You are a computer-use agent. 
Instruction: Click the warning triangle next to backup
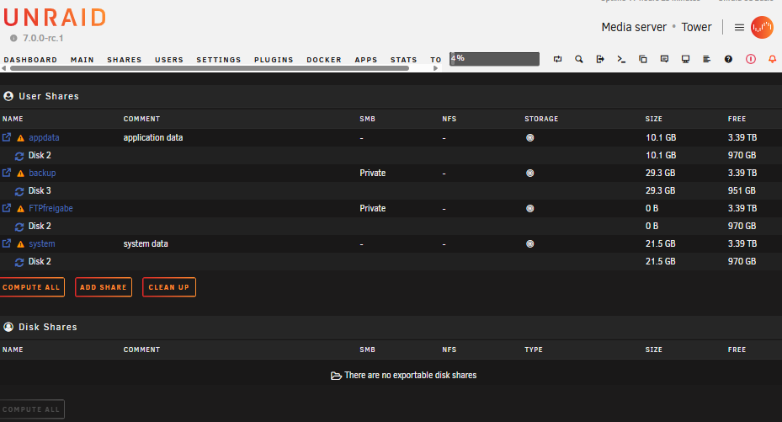click(20, 174)
